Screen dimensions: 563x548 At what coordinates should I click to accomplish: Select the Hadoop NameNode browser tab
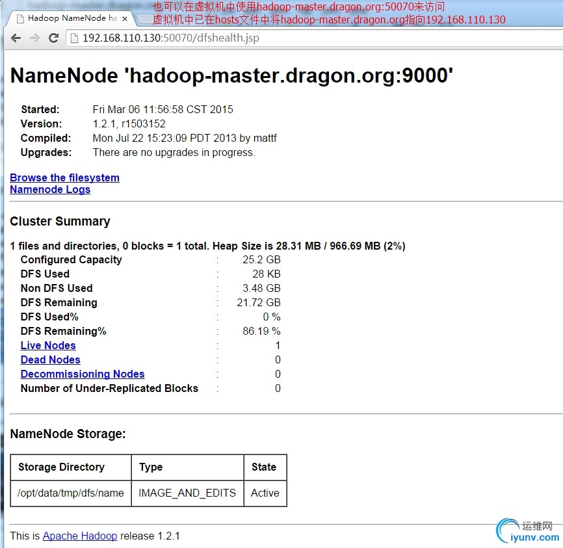[71, 18]
